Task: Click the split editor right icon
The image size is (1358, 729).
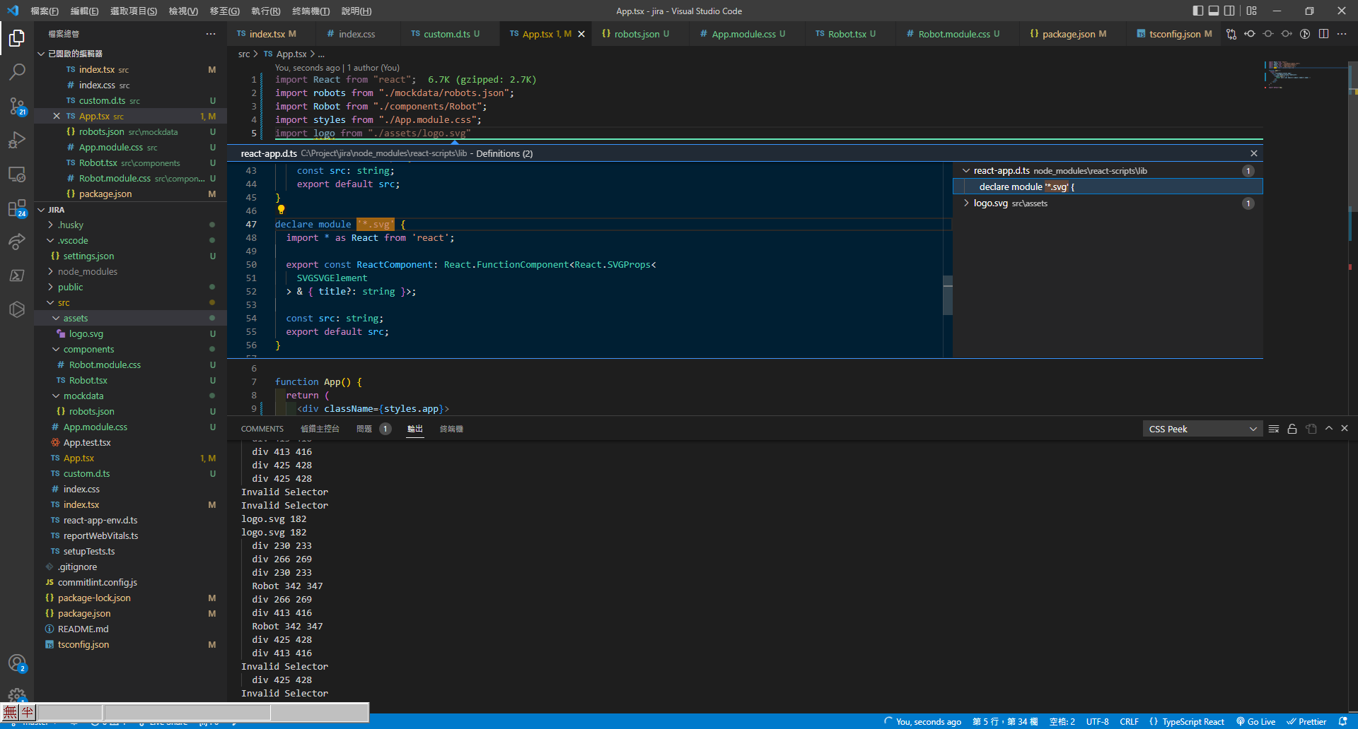Action: point(1323,34)
